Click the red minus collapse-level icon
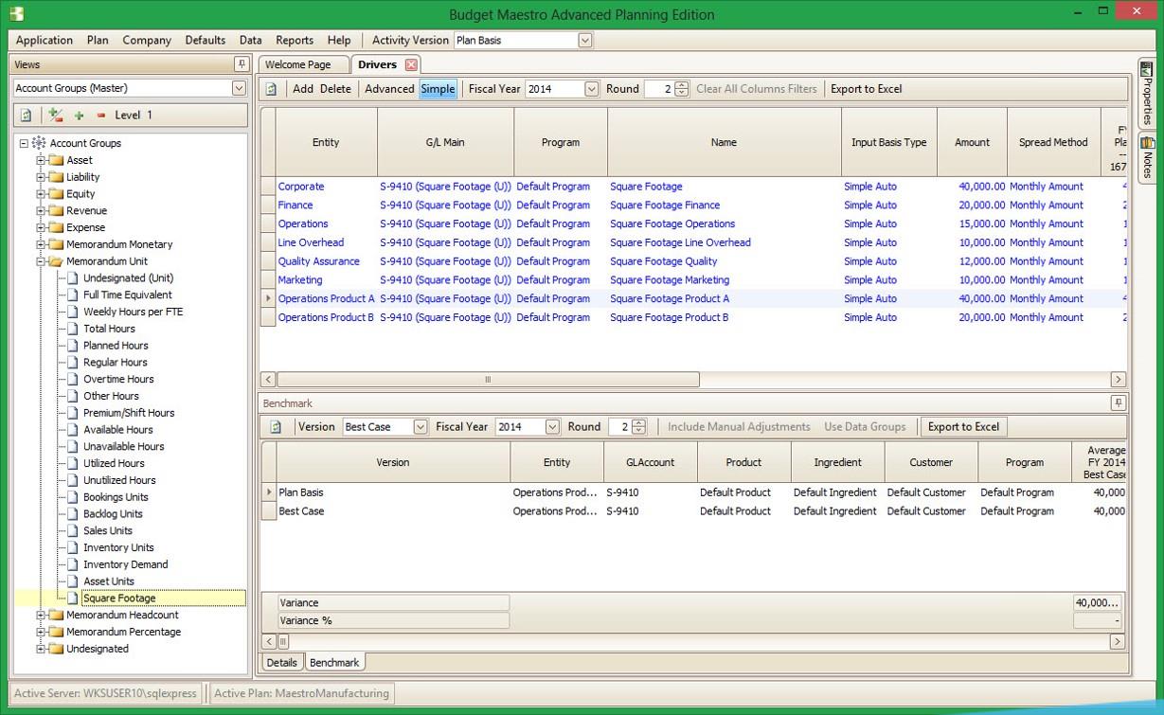The image size is (1164, 715). click(100, 116)
